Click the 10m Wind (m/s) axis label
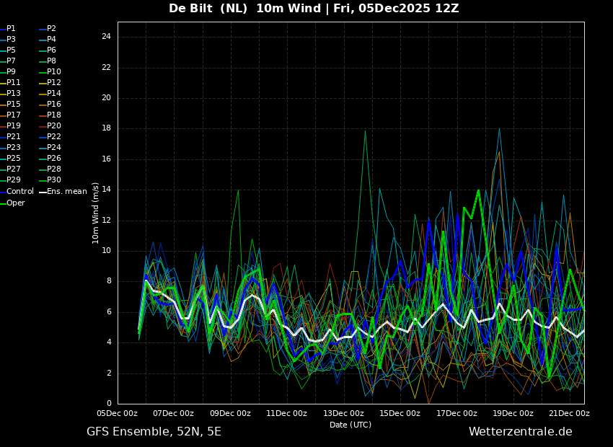 pyautogui.click(x=95, y=213)
